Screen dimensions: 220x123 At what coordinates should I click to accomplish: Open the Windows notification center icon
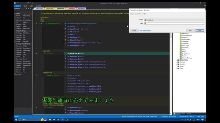tap(202, 120)
